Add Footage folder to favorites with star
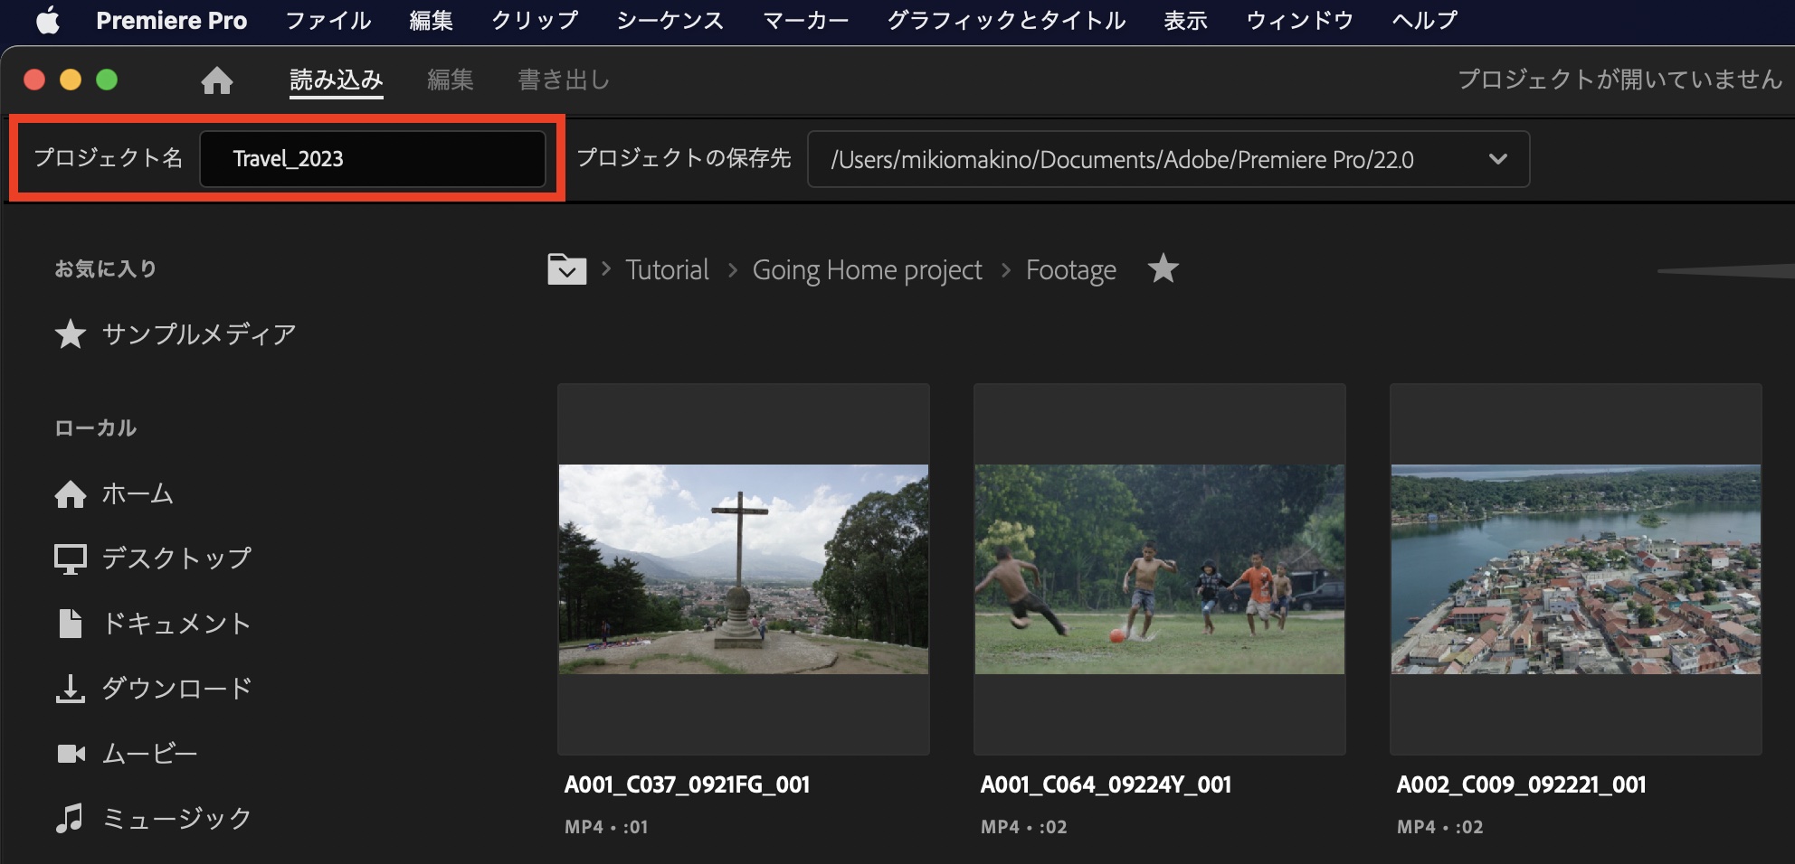Image resolution: width=1795 pixels, height=864 pixels. 1163,268
